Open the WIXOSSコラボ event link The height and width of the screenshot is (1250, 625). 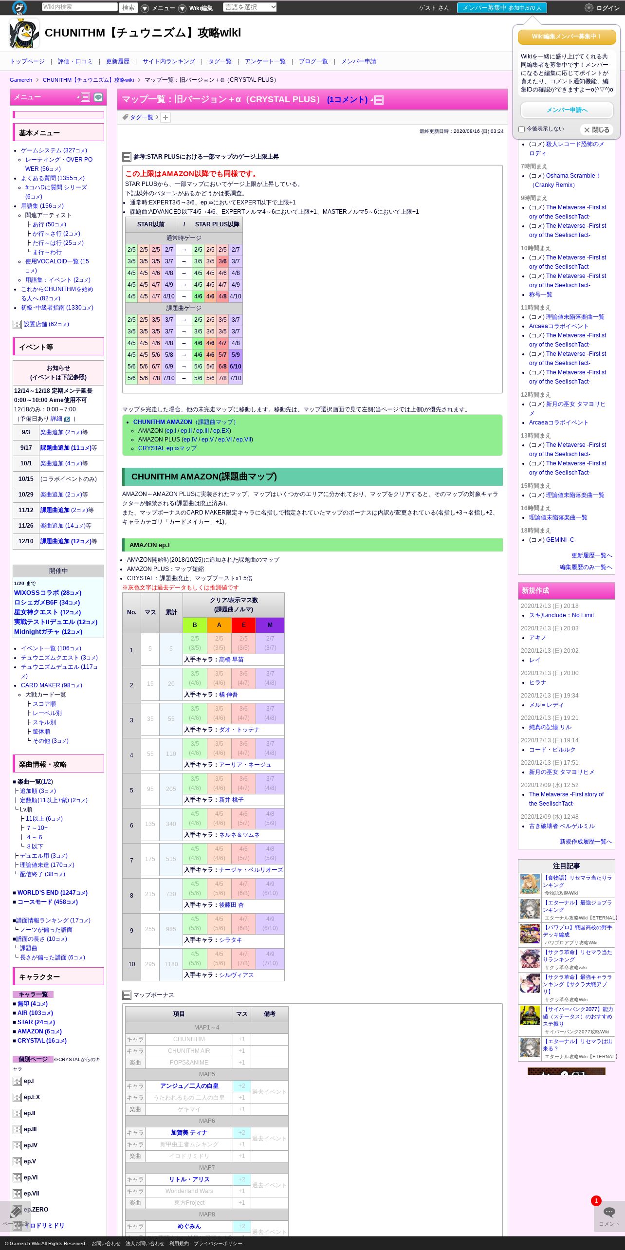coord(48,593)
